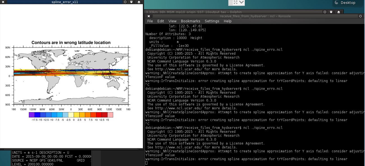This screenshot has width=365, height=166.
Task: Click the purple swatch in the plot colorbar
Action: [x=32, y=115]
